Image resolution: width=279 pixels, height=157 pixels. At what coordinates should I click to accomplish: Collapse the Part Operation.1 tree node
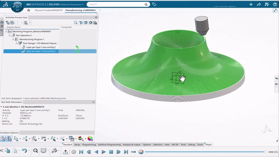[x=10, y=35]
